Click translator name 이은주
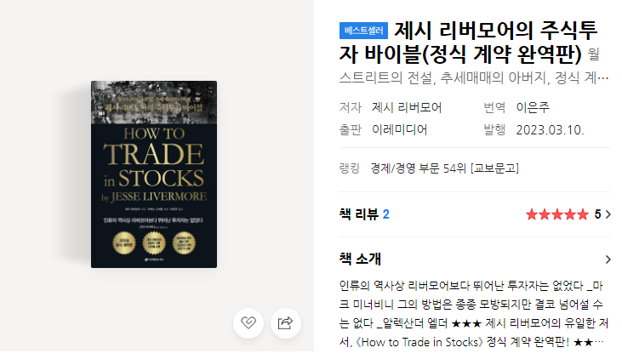This screenshot has width=622, height=359. point(533,107)
